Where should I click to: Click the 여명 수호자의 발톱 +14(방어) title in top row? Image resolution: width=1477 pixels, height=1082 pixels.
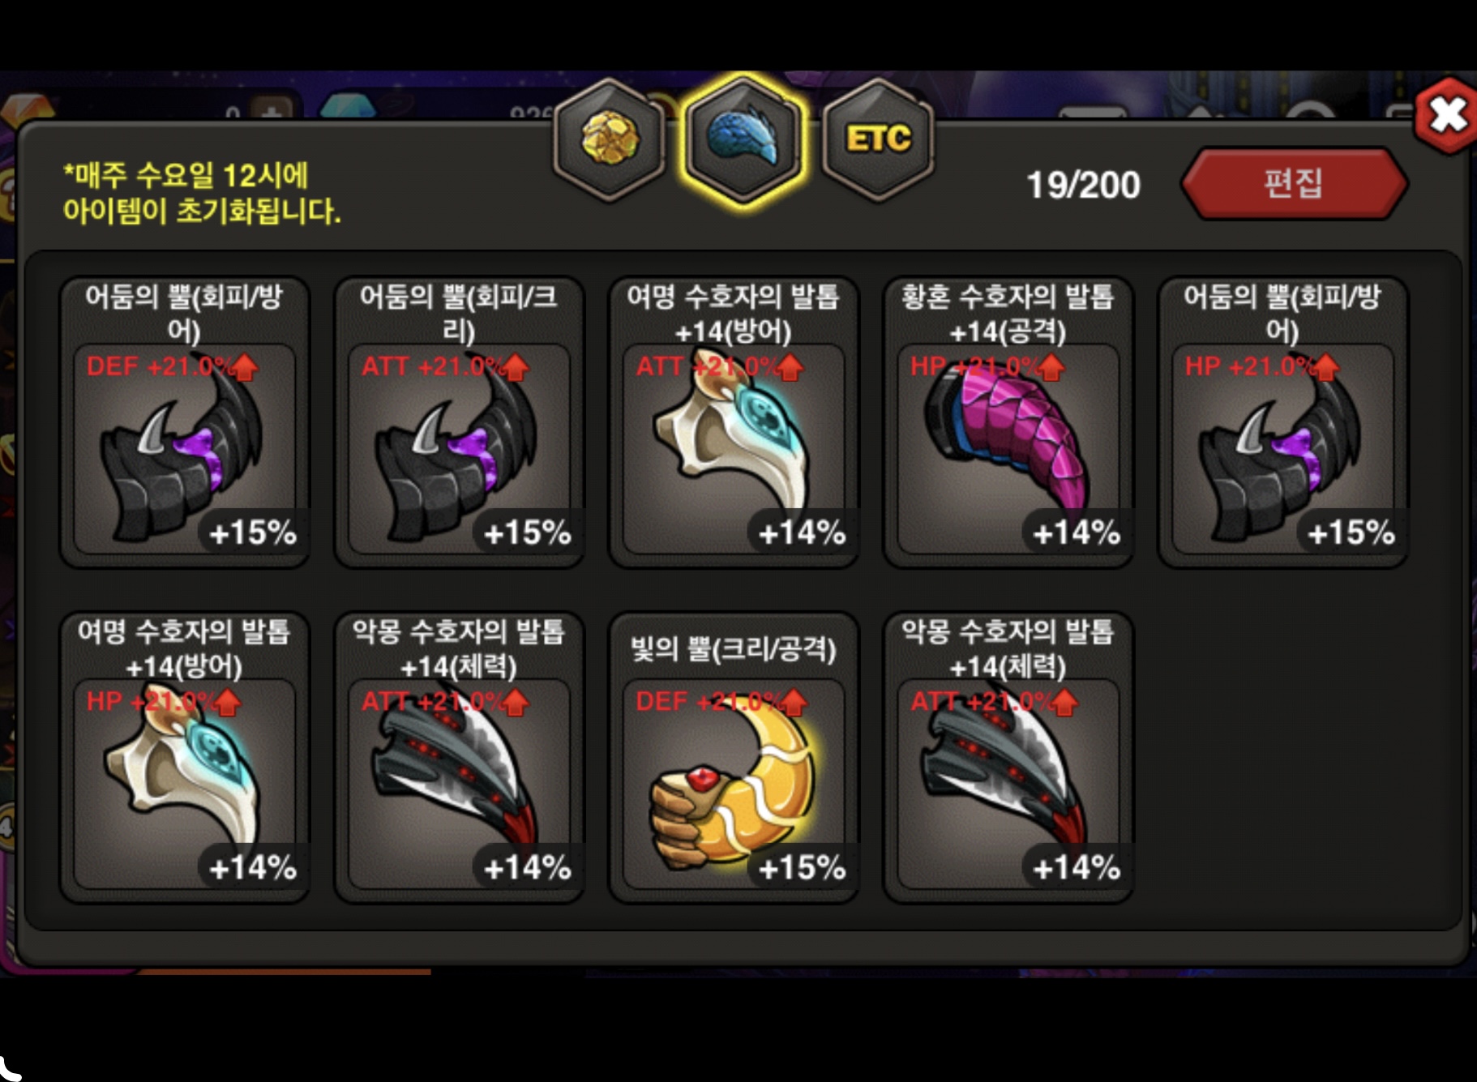pos(734,314)
